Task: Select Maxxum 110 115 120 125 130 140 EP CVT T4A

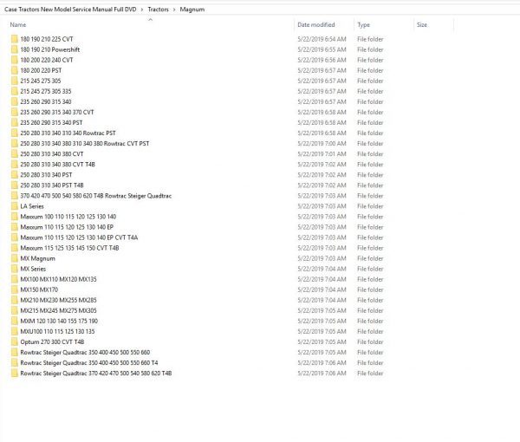Action: (x=79, y=237)
